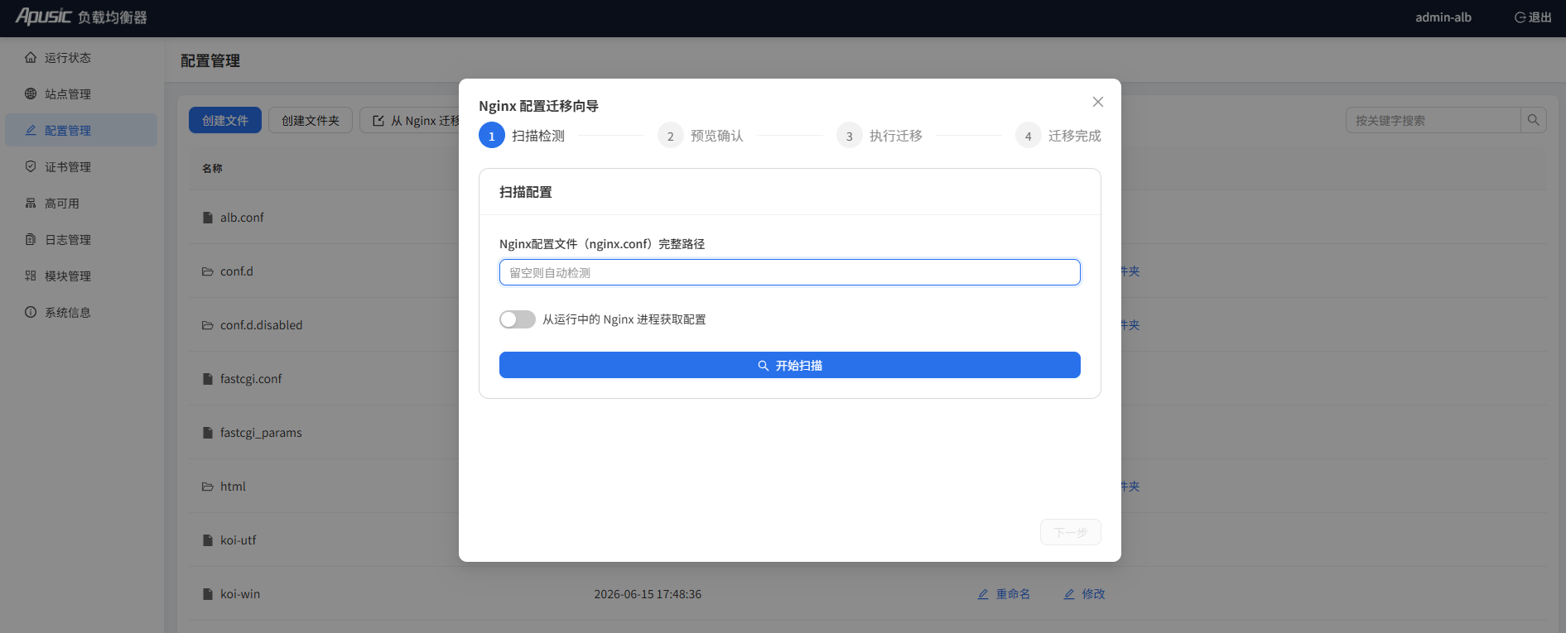Screen dimensions: 1566x633
Task: Click the nginx.conf path input field
Action: point(790,272)
